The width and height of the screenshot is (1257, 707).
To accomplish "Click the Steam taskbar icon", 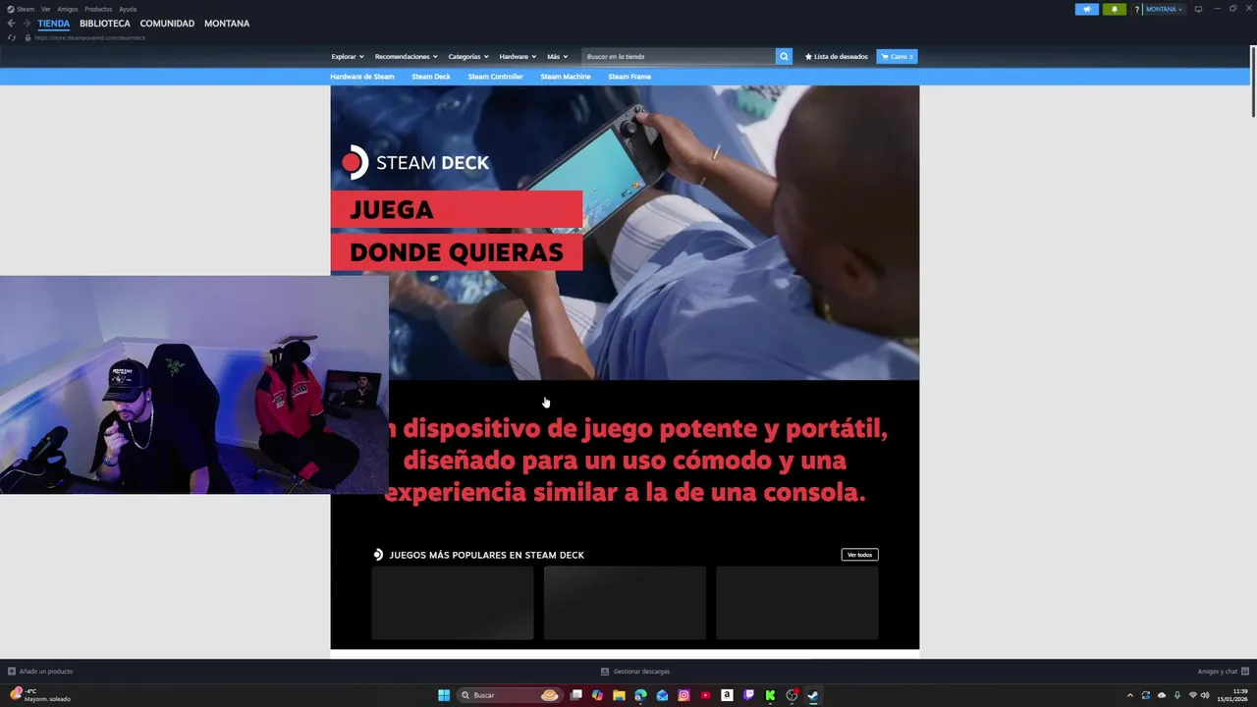I will (813, 695).
